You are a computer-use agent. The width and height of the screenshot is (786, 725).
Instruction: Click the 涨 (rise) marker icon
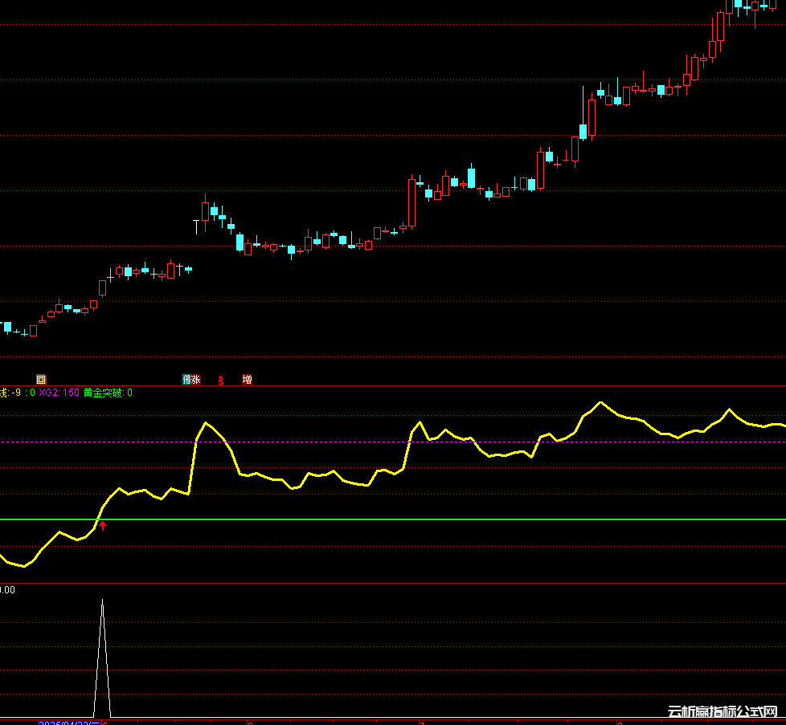[x=195, y=379]
